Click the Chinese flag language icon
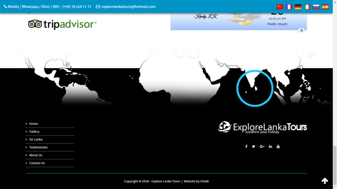The image size is (337, 189). (x=280, y=7)
